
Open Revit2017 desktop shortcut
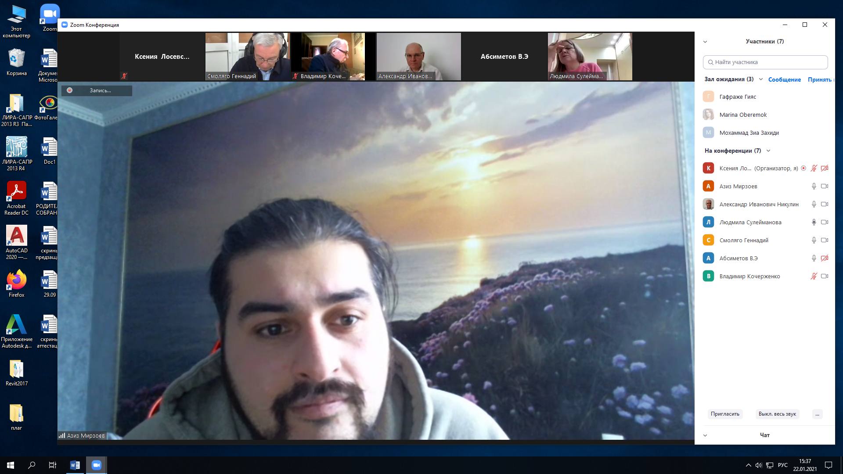pos(16,373)
